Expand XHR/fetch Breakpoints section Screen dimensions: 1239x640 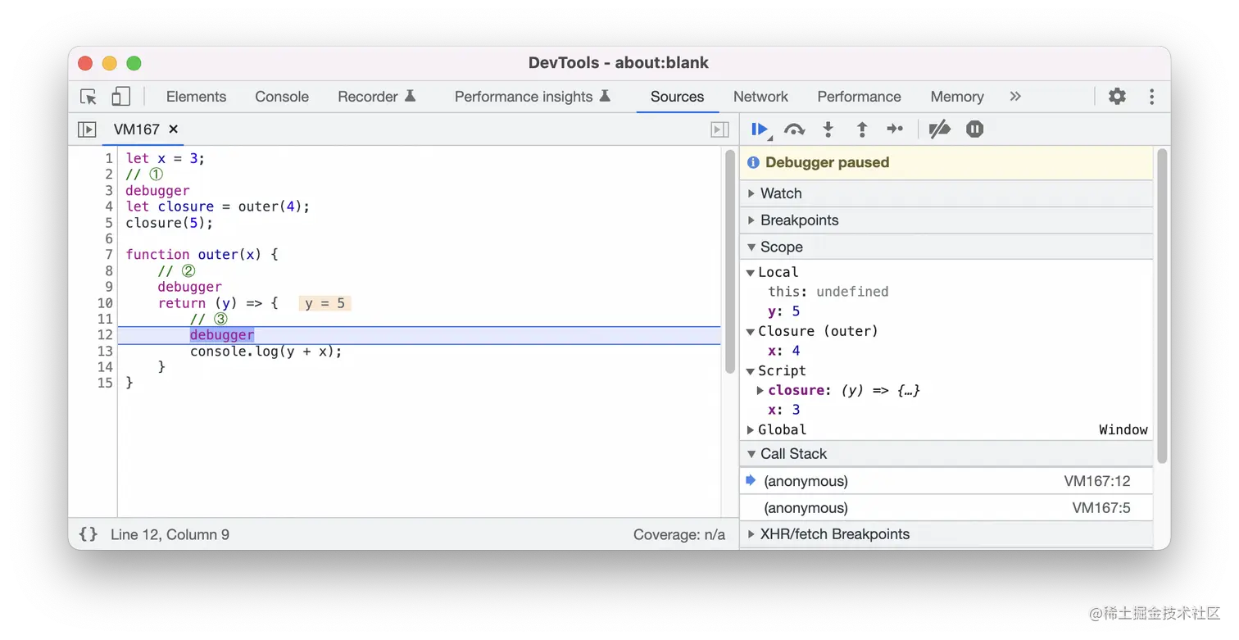(946, 533)
